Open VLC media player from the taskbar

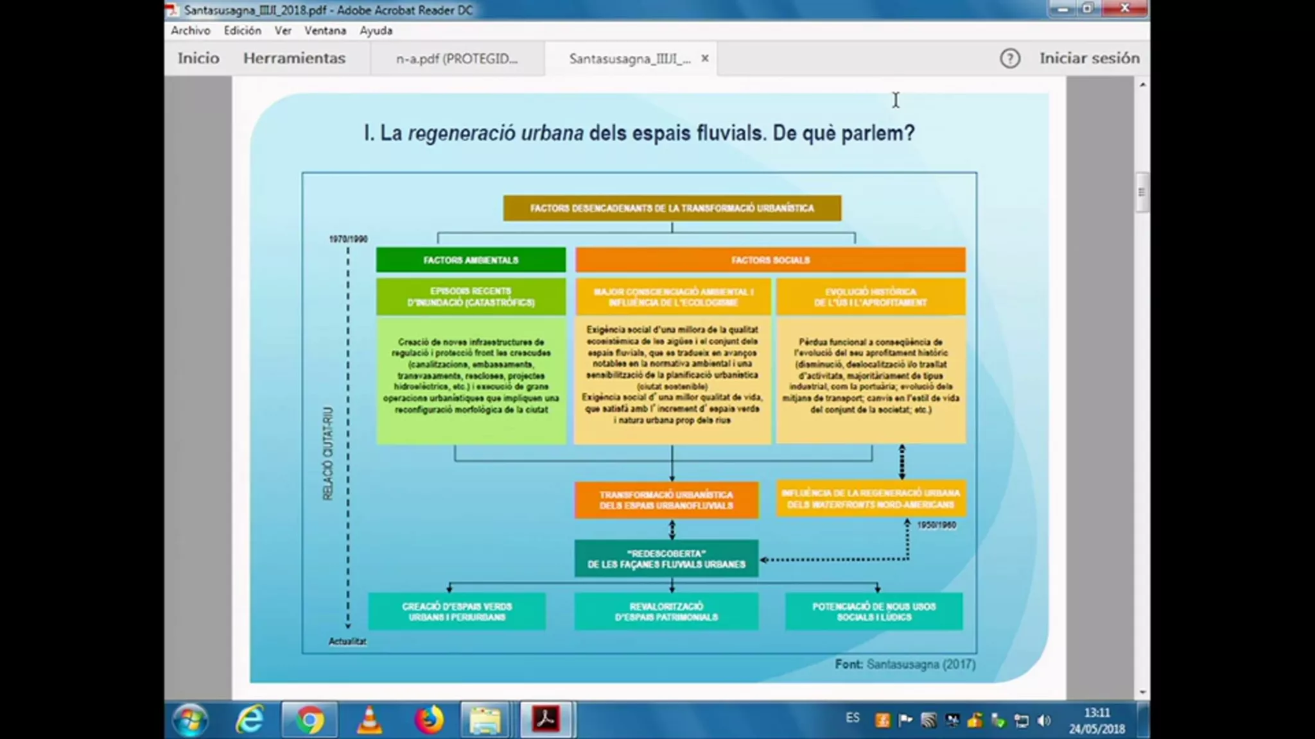(x=369, y=720)
